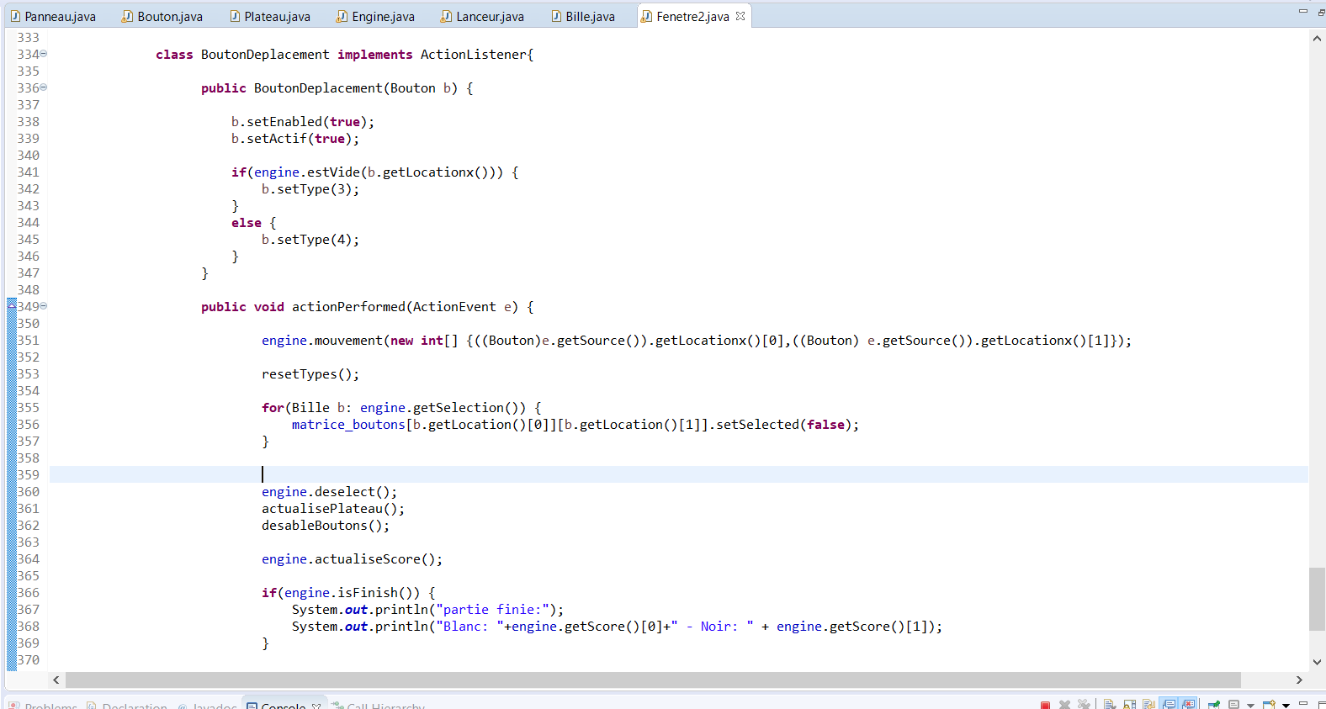Close the Fenetre2.java tab
The height and width of the screenshot is (709, 1326).
tap(740, 16)
